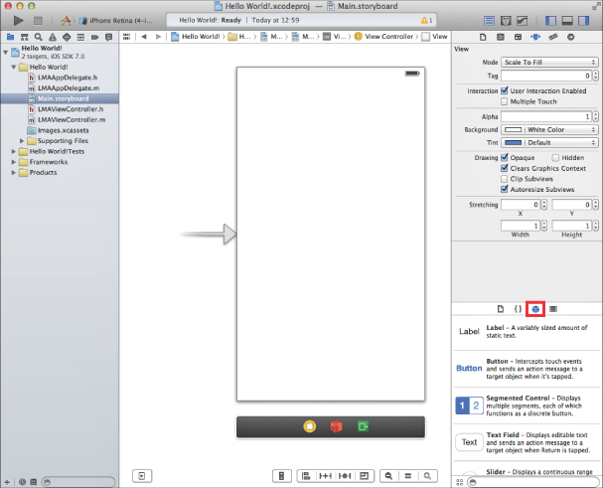
Task: Show the Standard editor
Action: pyautogui.click(x=489, y=21)
